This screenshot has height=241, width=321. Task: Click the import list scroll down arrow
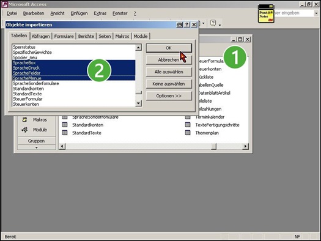coord(139,103)
